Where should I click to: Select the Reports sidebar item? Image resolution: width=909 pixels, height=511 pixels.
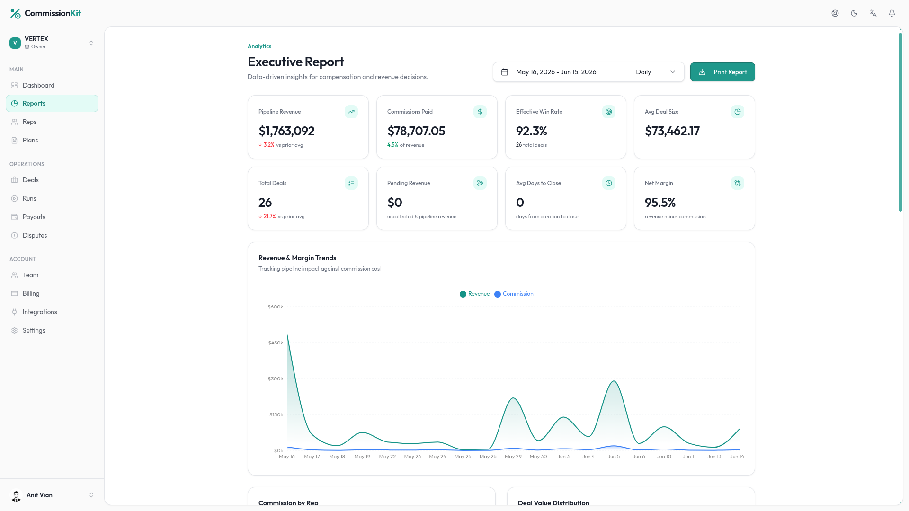(x=52, y=103)
